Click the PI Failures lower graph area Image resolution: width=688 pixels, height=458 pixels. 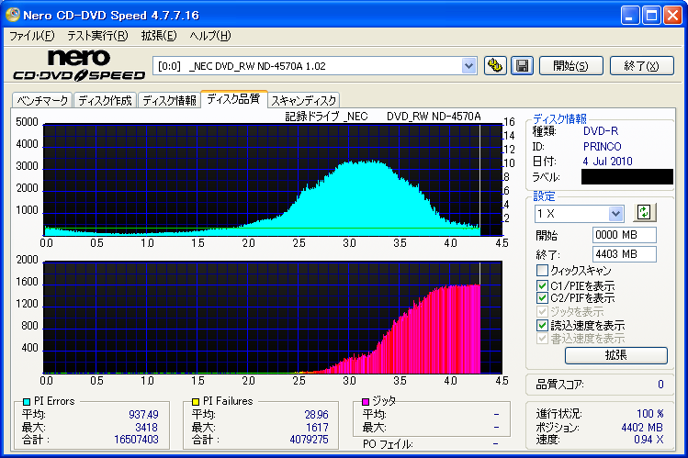273,318
